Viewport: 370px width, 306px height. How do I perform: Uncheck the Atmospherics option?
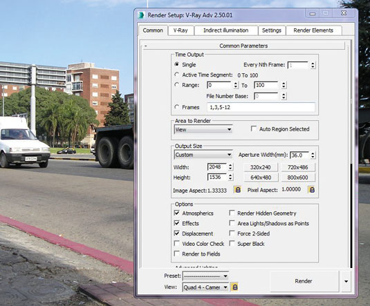click(x=176, y=213)
